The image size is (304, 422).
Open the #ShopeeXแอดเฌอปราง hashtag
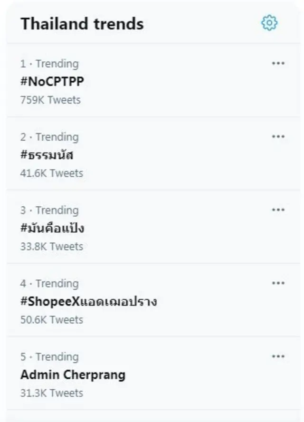pos(89,301)
